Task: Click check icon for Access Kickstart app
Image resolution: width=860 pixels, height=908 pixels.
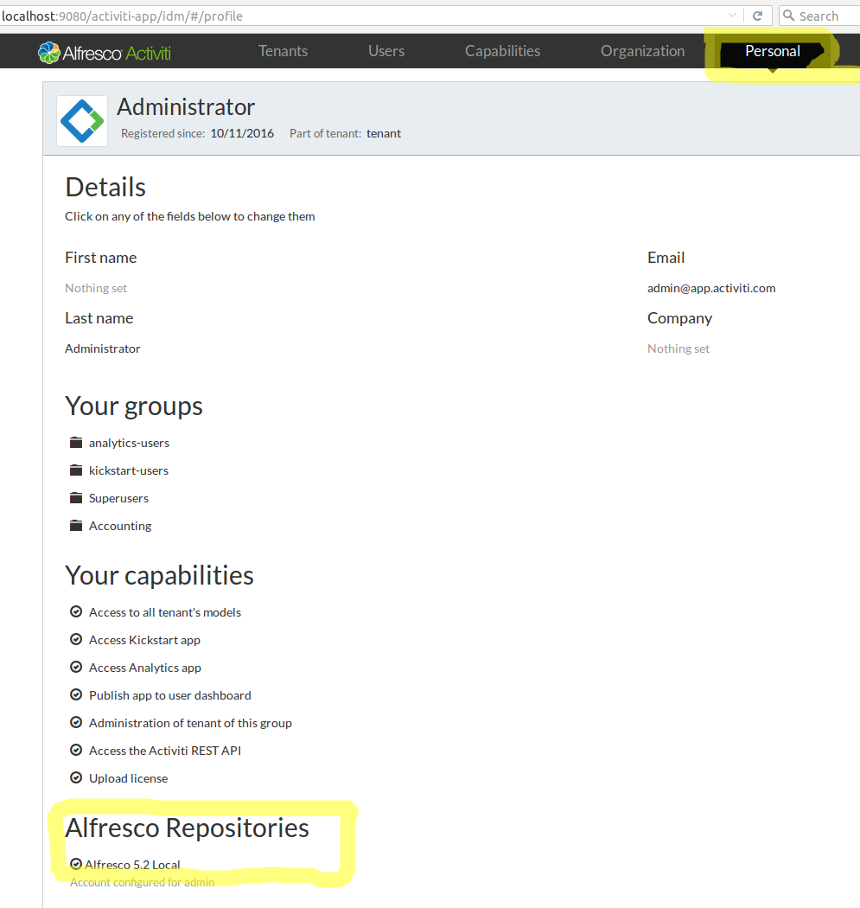Action: (76, 639)
